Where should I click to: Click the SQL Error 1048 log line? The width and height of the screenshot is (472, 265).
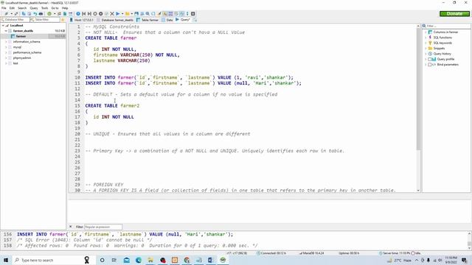(x=84, y=240)
